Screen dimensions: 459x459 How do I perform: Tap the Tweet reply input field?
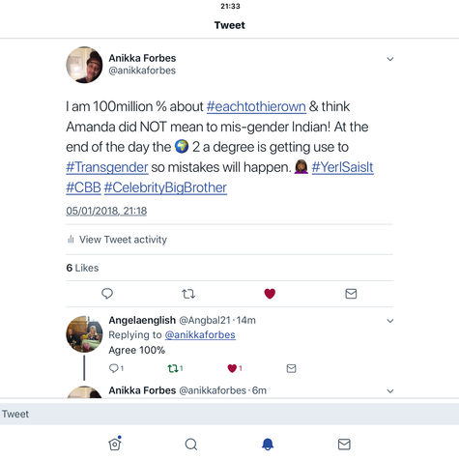coord(229,414)
